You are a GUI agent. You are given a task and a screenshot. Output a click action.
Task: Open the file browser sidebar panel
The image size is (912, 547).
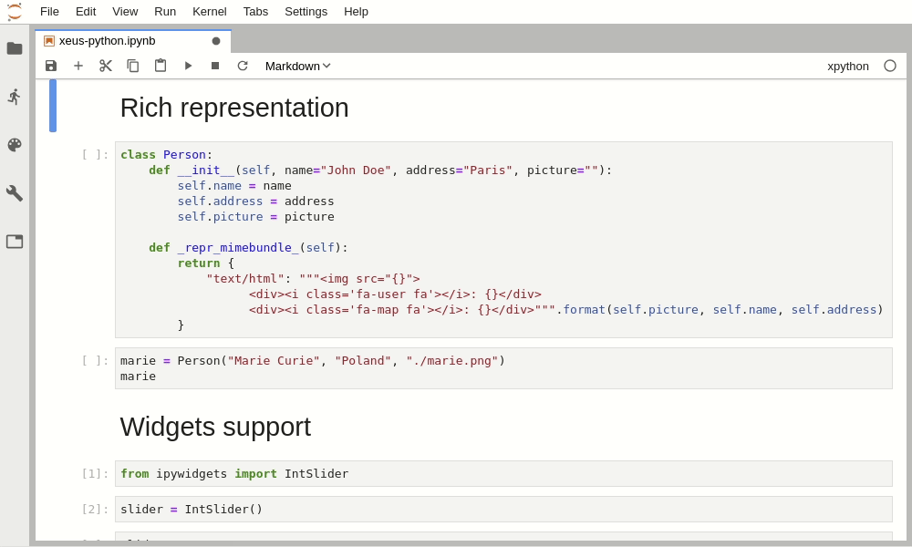pyautogui.click(x=15, y=48)
